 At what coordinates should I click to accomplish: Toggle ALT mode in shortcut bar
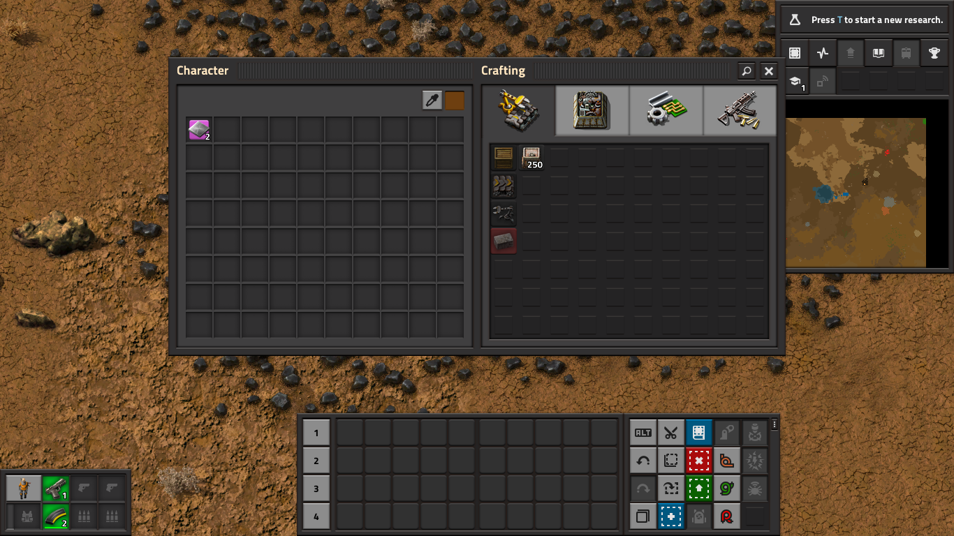coord(643,433)
